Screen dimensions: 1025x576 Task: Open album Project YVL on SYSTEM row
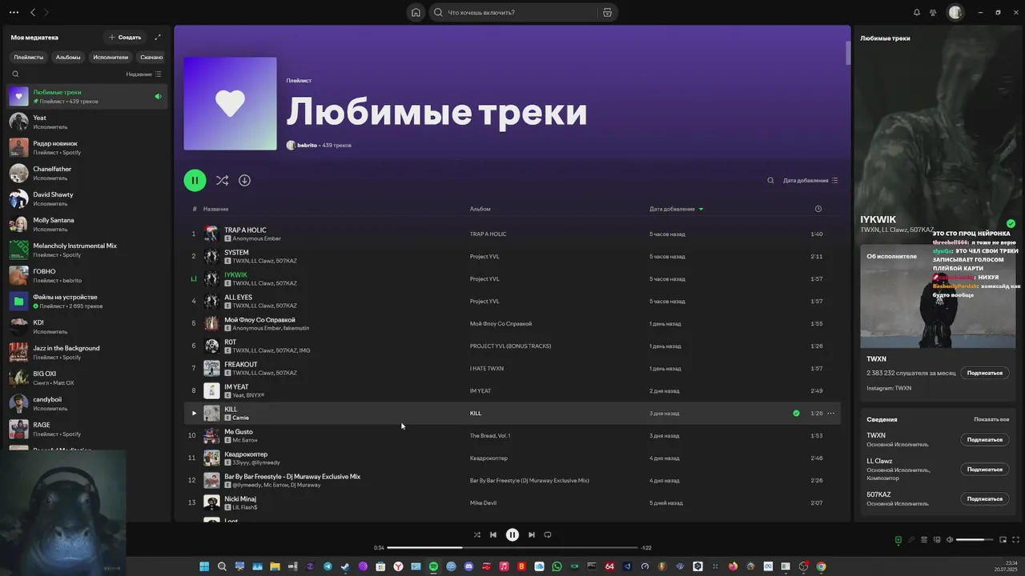[x=484, y=257]
